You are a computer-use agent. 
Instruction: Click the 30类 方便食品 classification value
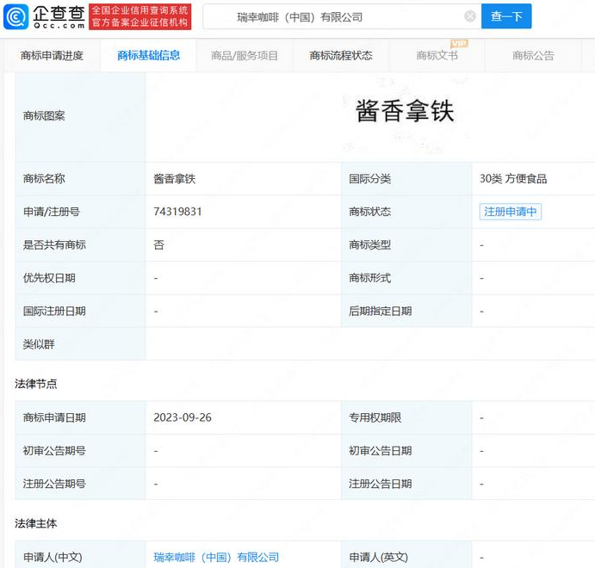513,179
